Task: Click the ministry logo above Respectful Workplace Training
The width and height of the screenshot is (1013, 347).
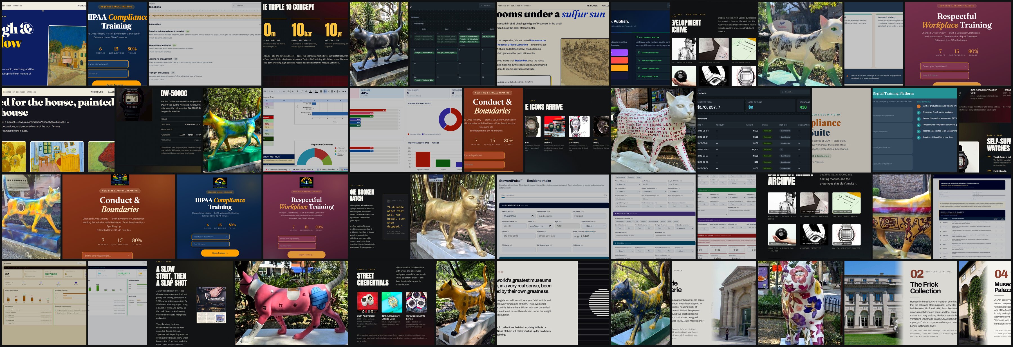Action: click(x=307, y=183)
